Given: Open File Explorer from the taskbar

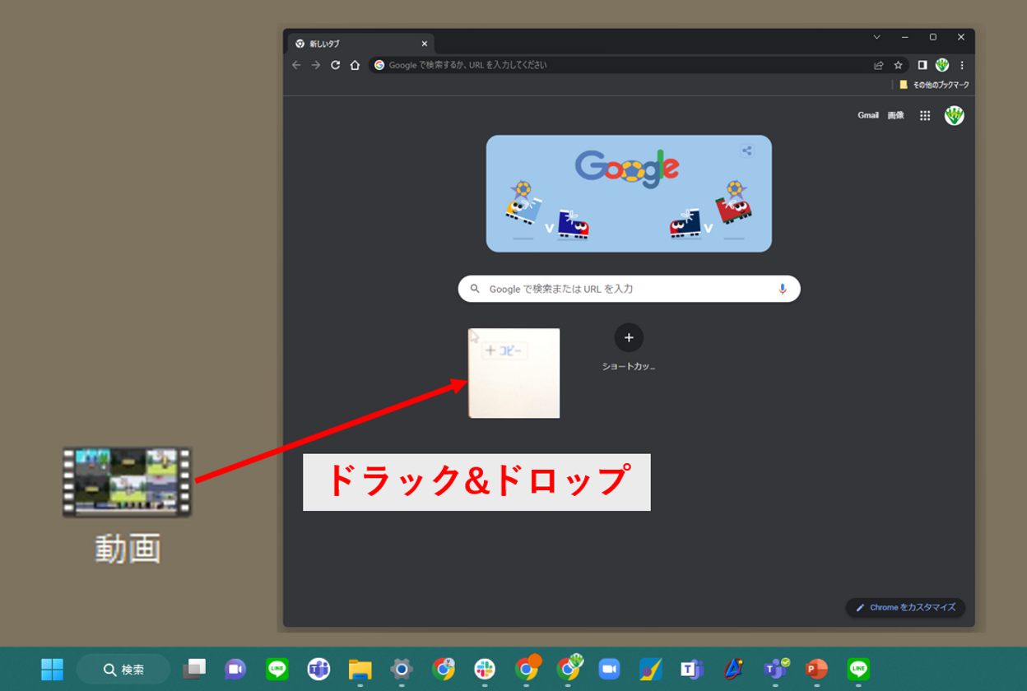Looking at the screenshot, I should (x=360, y=670).
